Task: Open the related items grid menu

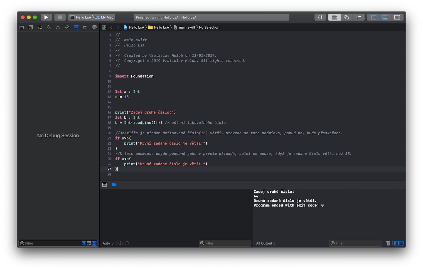Action: [104, 27]
